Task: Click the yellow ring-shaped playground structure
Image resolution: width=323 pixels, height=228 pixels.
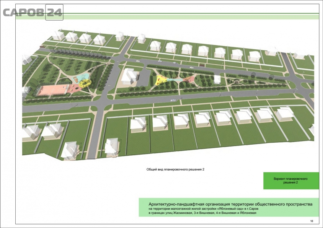Action: click(x=85, y=82)
